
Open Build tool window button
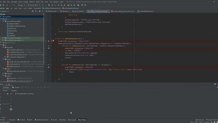[30, 120]
